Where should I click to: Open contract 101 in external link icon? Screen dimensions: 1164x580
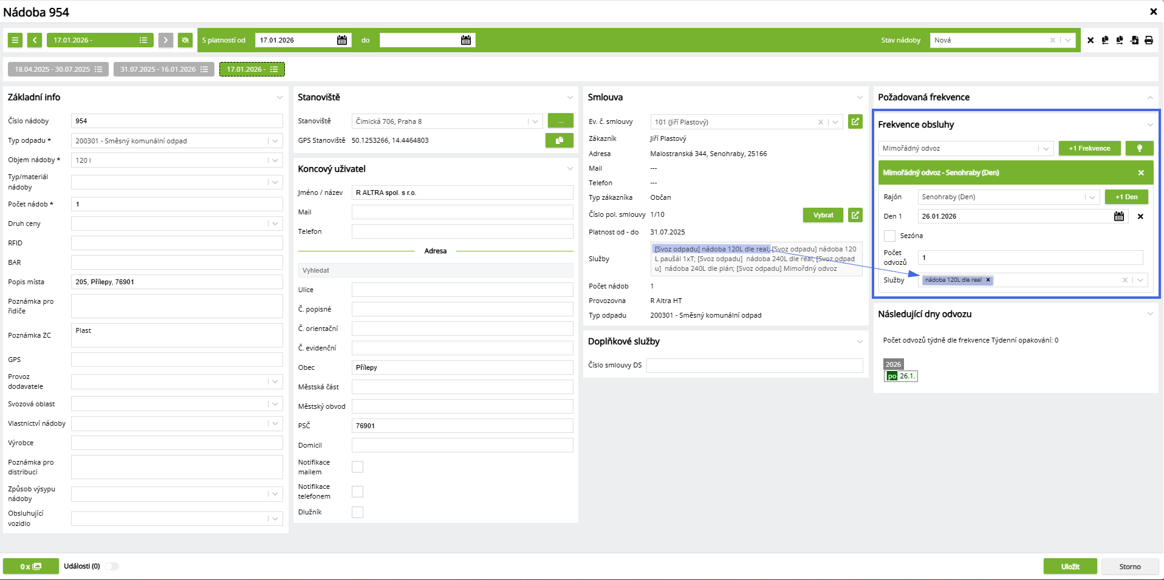(855, 121)
